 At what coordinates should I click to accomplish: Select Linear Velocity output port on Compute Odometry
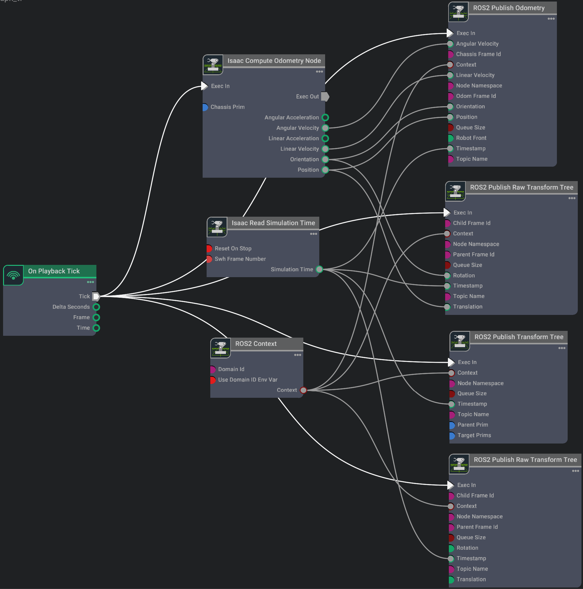[325, 149]
